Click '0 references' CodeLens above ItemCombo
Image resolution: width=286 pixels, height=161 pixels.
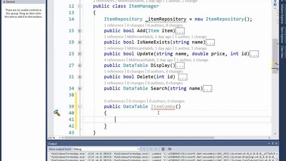tap(114, 101)
